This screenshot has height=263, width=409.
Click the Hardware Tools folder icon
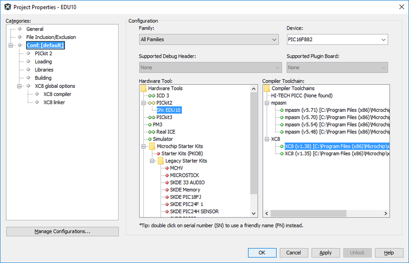(x=144, y=88)
